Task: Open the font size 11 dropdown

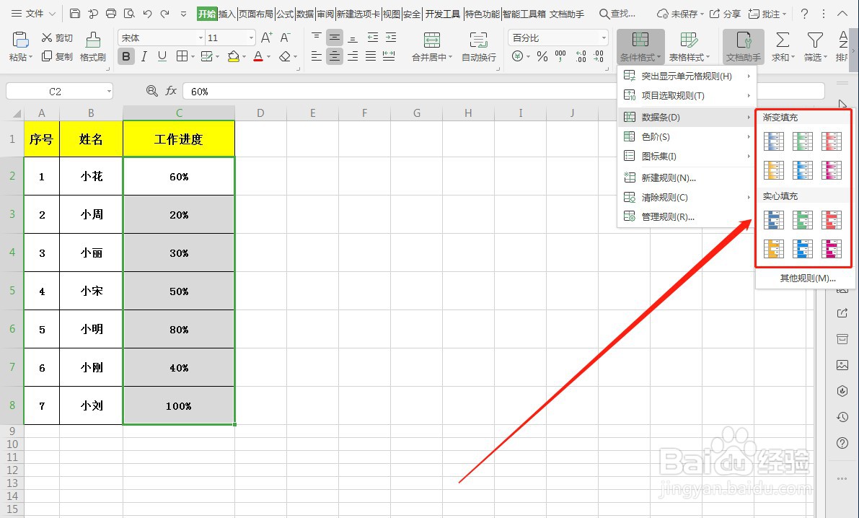Action: point(251,38)
